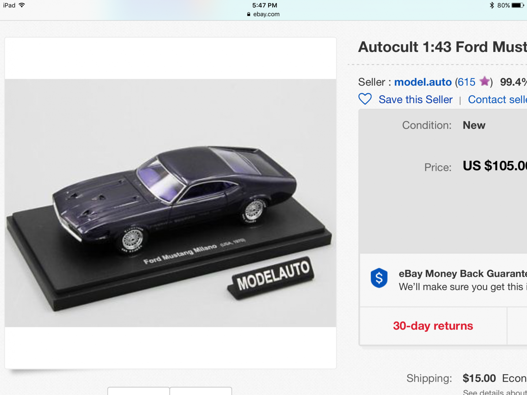The height and width of the screenshot is (395, 527).
Task: Select the second thumbnail below the photo
Action: coord(201,391)
